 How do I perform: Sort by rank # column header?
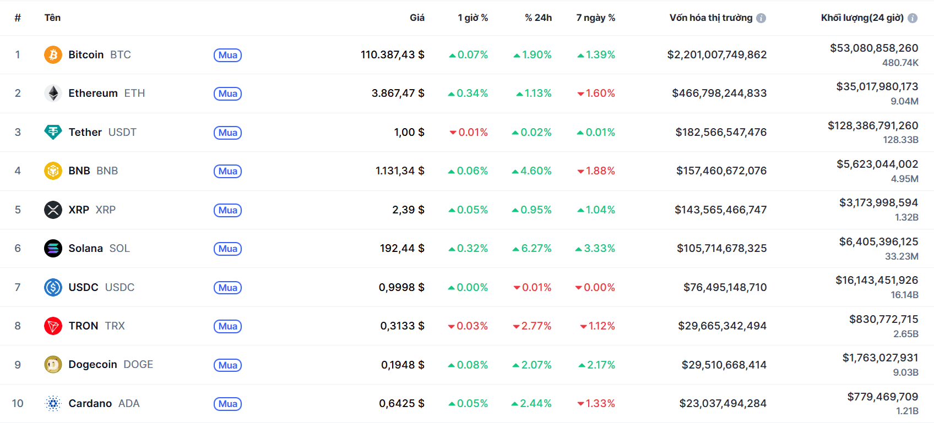point(18,18)
